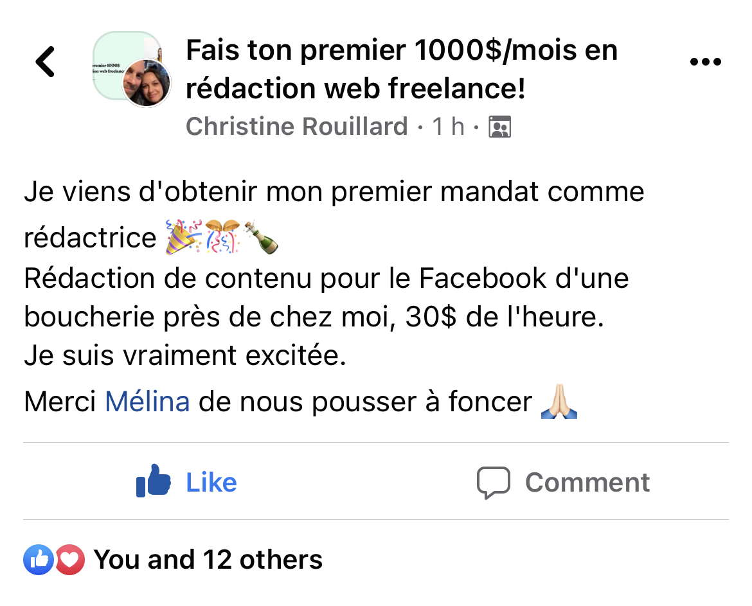Viewport: 752px width, 606px height.
Task: Tap the group members privacy icon
Action: coord(499,127)
